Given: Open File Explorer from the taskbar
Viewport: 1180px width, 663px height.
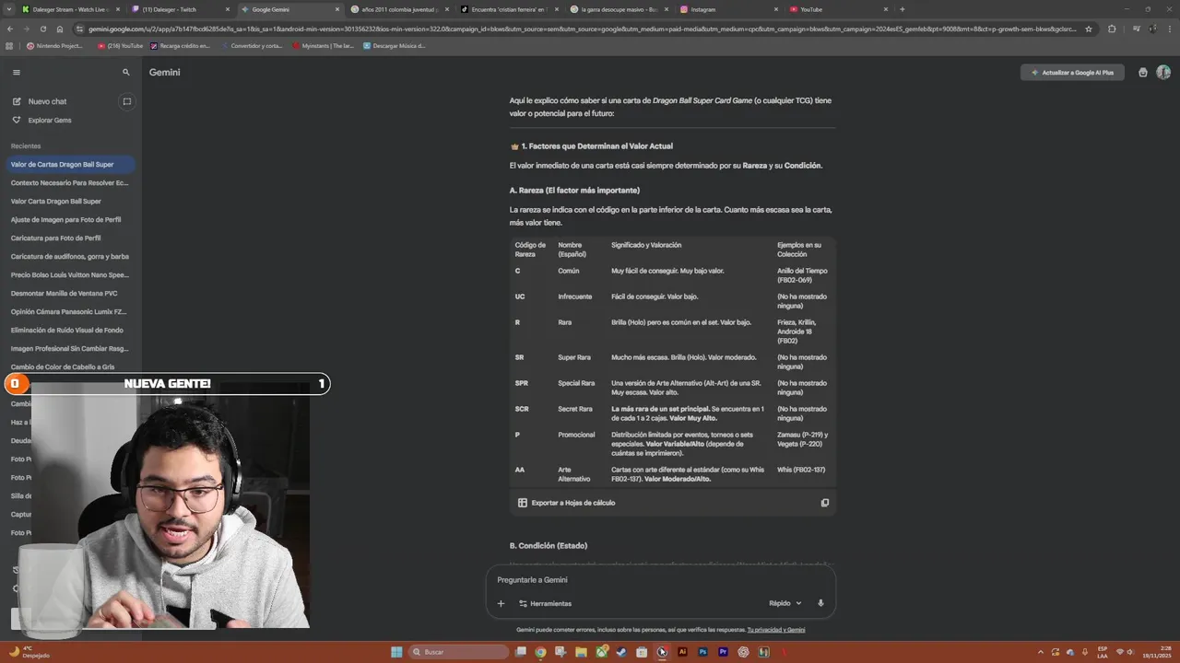Looking at the screenshot, I should [x=581, y=652].
